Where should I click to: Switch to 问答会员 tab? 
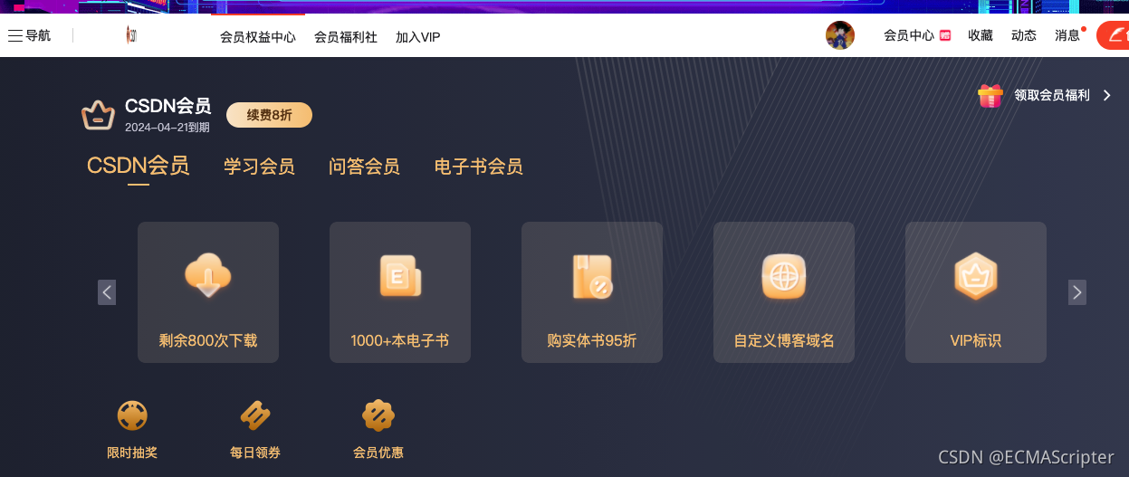[364, 167]
